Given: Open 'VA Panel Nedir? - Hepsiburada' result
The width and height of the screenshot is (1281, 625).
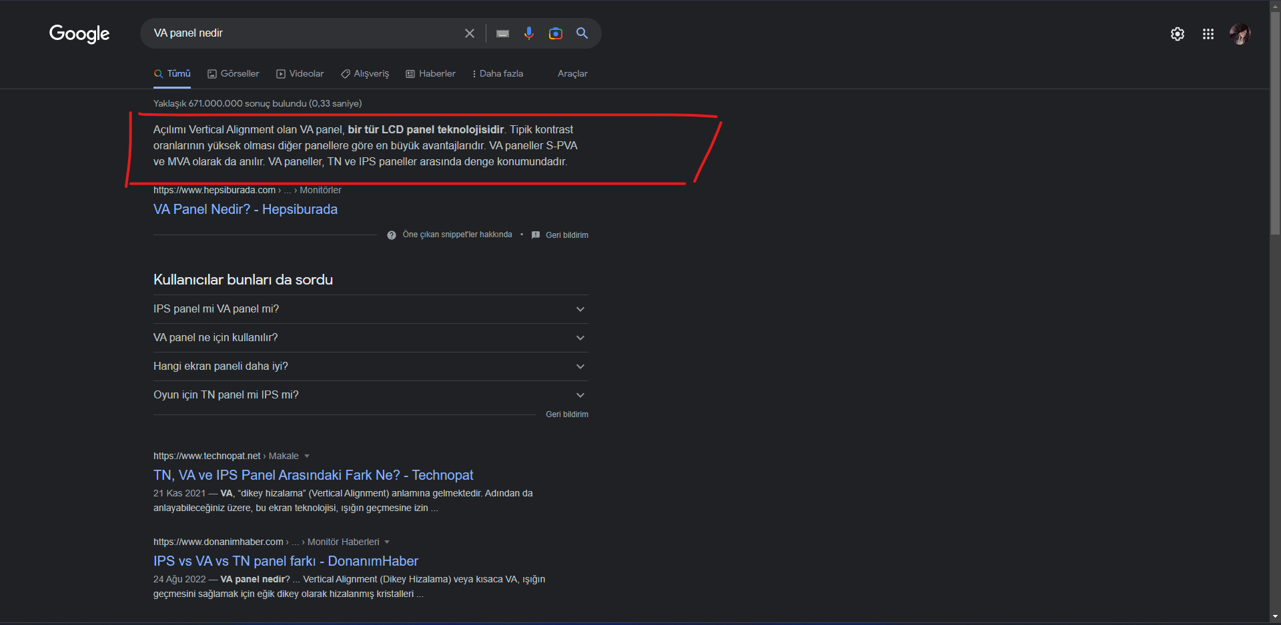Looking at the screenshot, I should (x=246, y=209).
